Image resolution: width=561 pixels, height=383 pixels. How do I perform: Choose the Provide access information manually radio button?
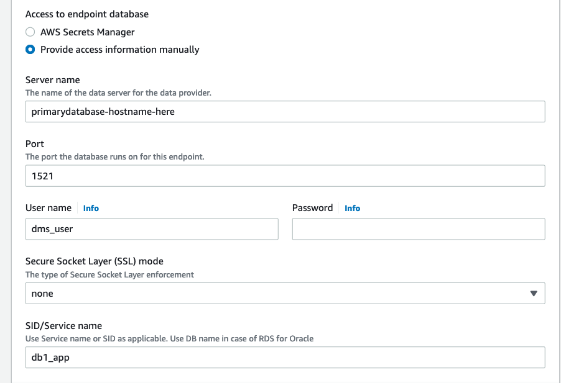click(x=30, y=50)
